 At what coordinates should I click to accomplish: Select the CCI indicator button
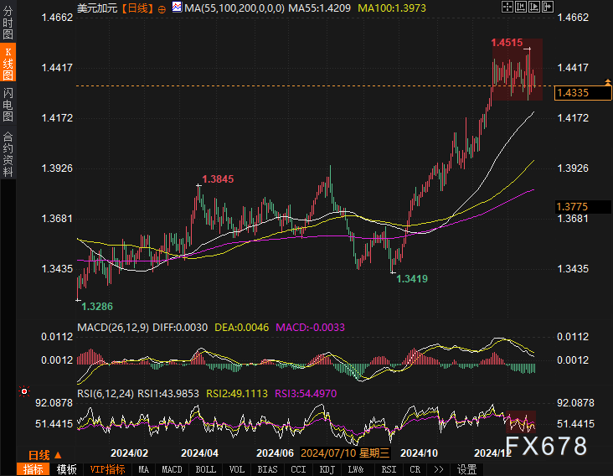pyautogui.click(x=298, y=469)
